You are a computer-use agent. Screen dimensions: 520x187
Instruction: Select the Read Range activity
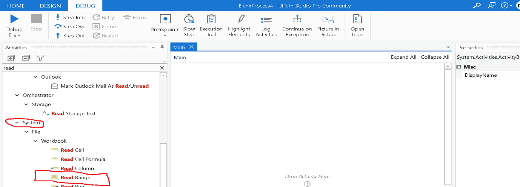(75, 177)
